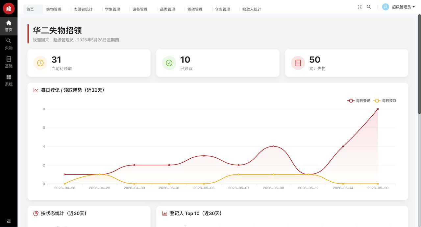
Task: Switch to the 仓库管理 tab
Action: point(222,10)
